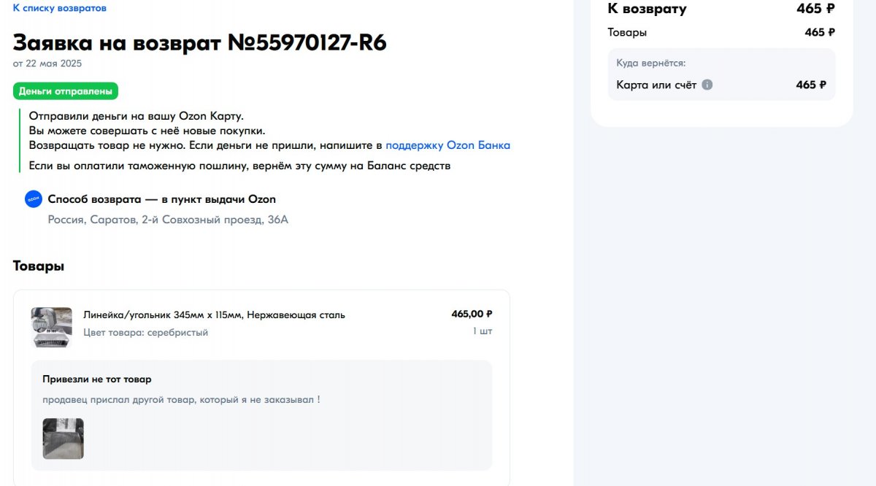The height and width of the screenshot is (486, 876).
Task: Open the ruler product thumbnail image
Action: tap(51, 326)
